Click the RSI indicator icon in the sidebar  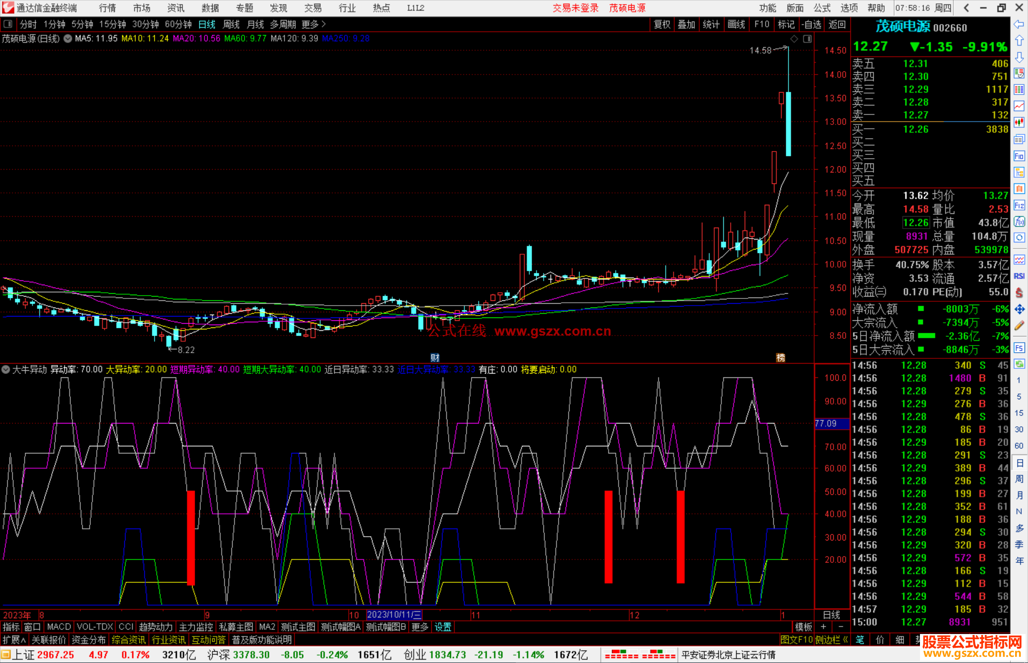1019,276
